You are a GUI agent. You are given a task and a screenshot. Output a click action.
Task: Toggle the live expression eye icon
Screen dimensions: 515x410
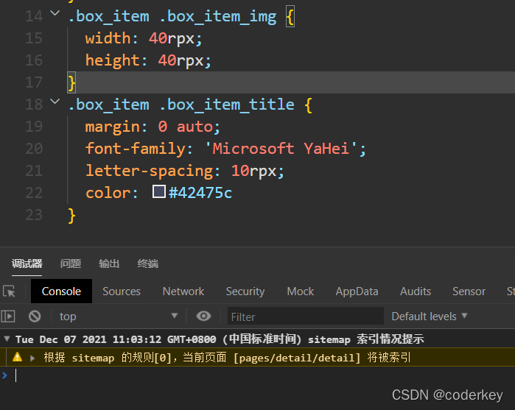point(203,316)
